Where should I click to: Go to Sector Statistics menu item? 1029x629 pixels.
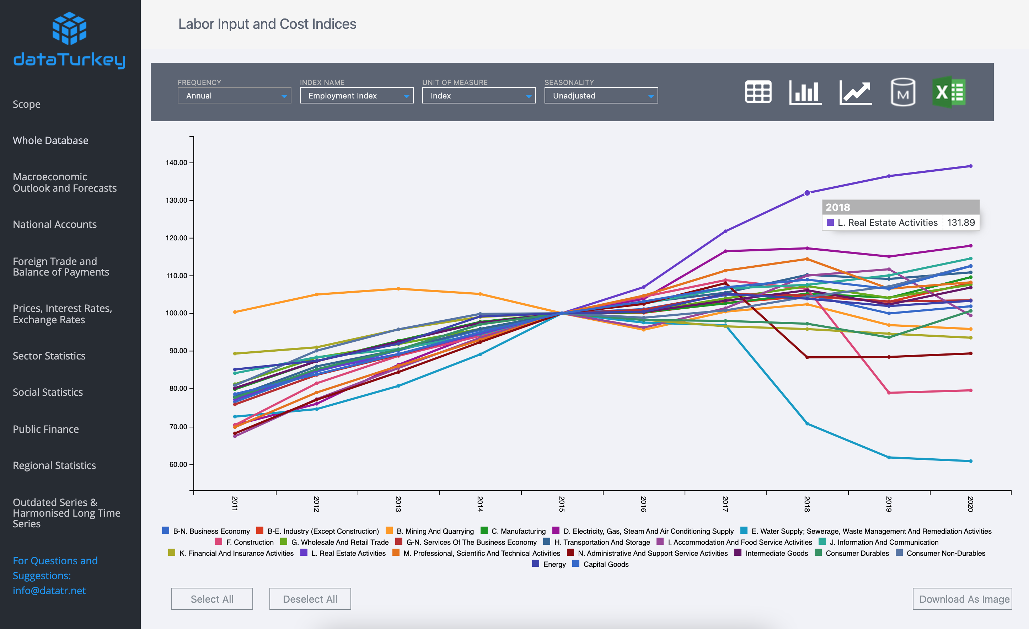(x=49, y=356)
